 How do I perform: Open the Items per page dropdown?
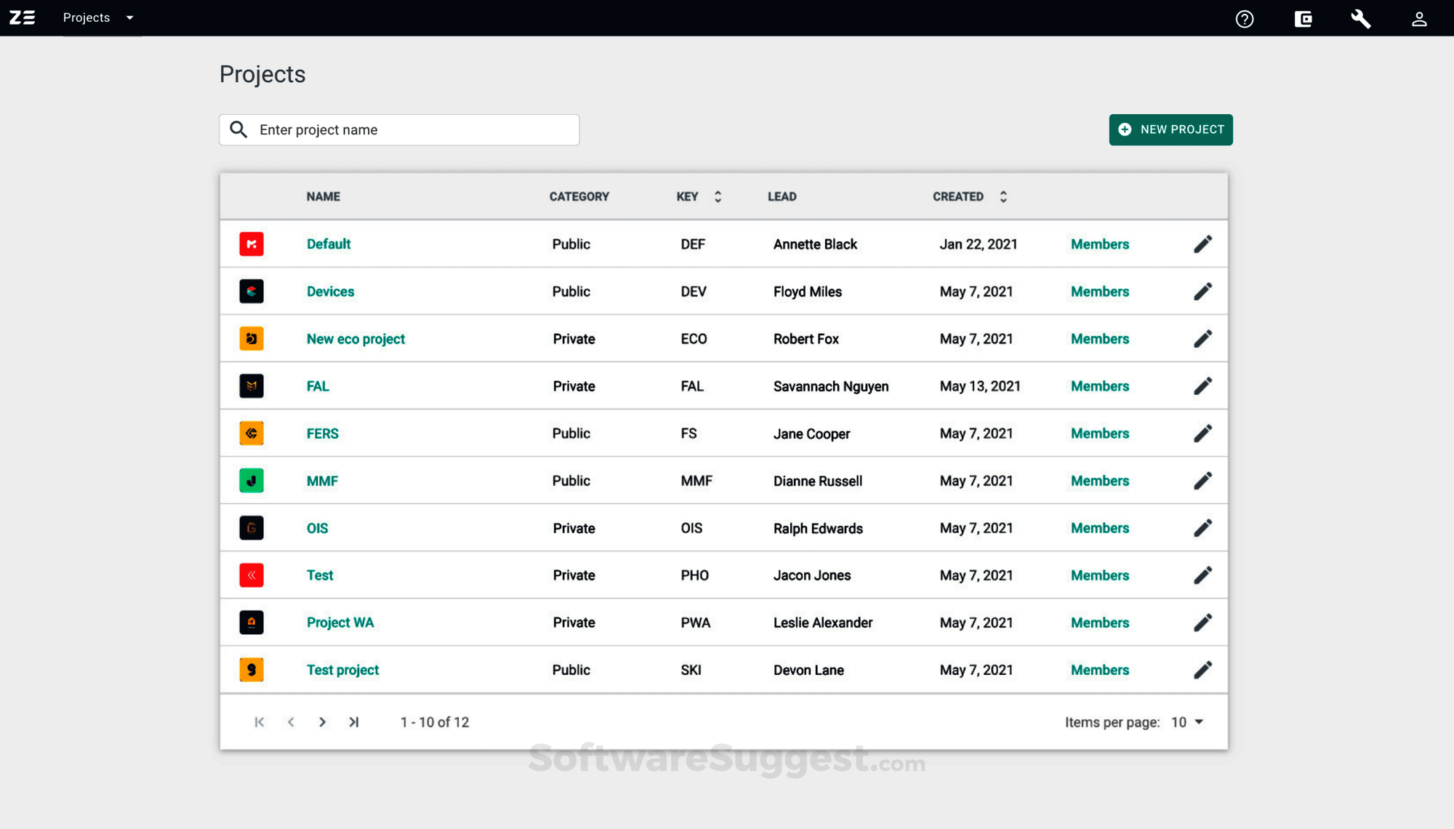point(1187,722)
